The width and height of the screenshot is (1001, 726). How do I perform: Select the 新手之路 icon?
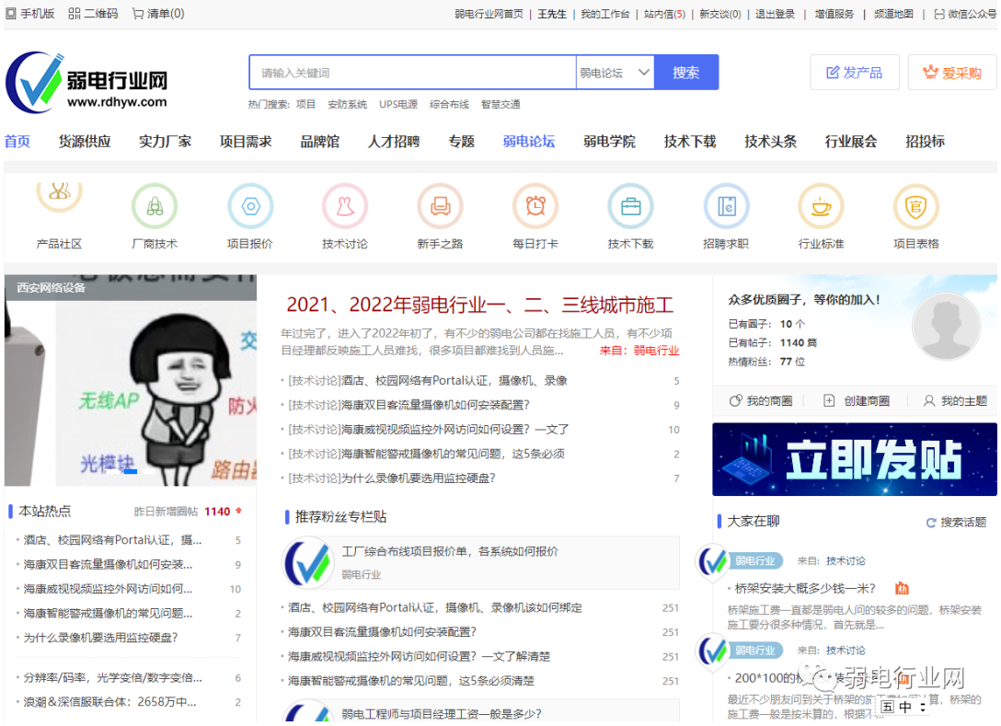tap(440, 206)
